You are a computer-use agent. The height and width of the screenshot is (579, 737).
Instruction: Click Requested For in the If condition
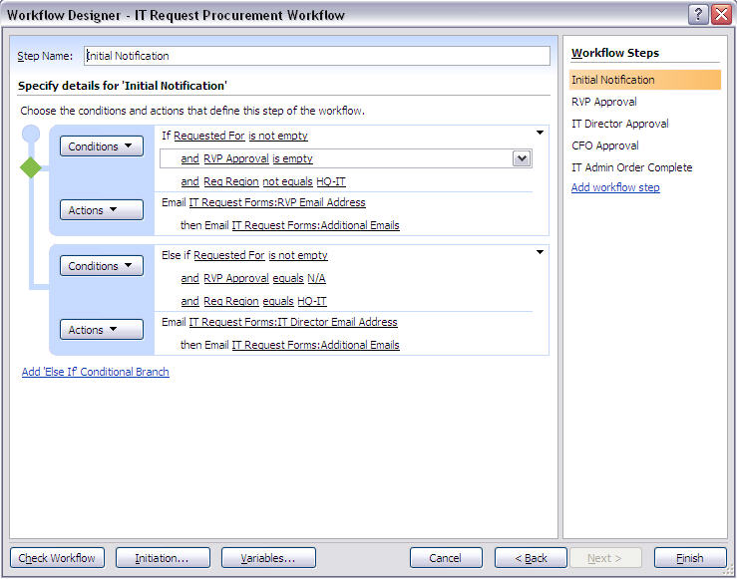(x=209, y=136)
